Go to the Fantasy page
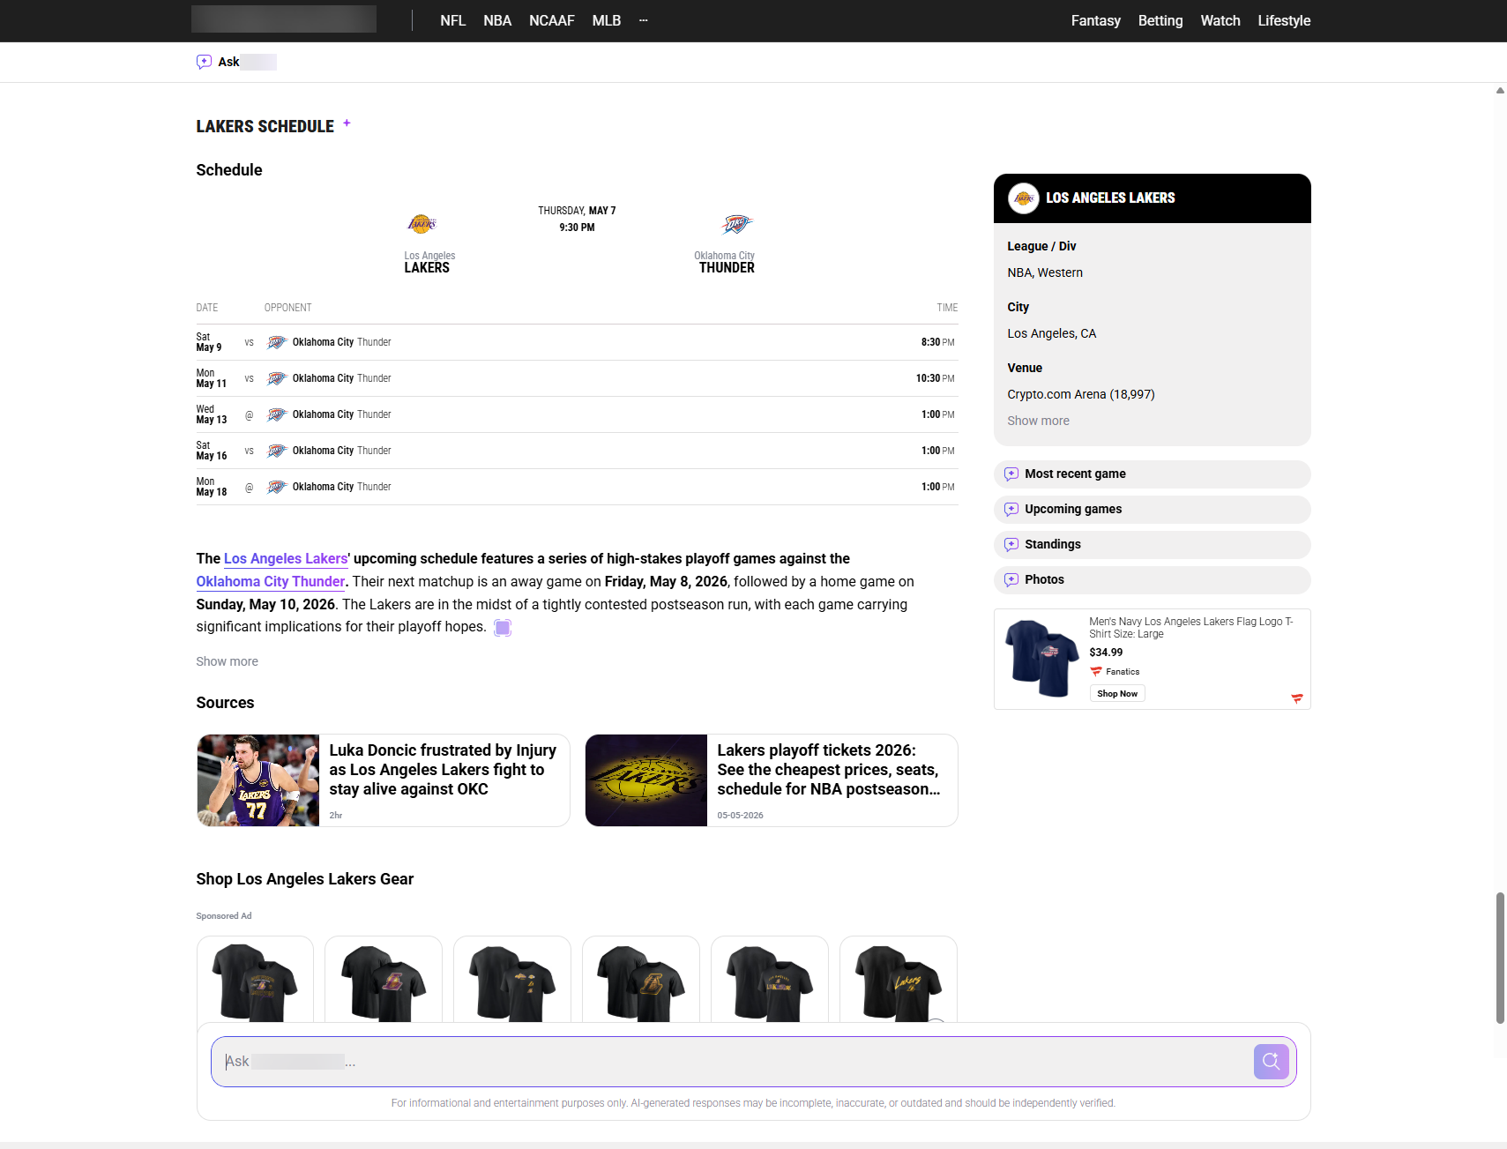This screenshot has width=1507, height=1149. pos(1095,20)
